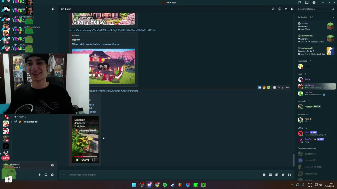
Task: Open the Japanese House video thumbnail
Action: [103, 66]
